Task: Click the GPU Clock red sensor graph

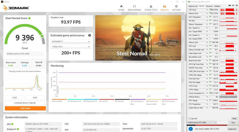Action: (228, 10)
